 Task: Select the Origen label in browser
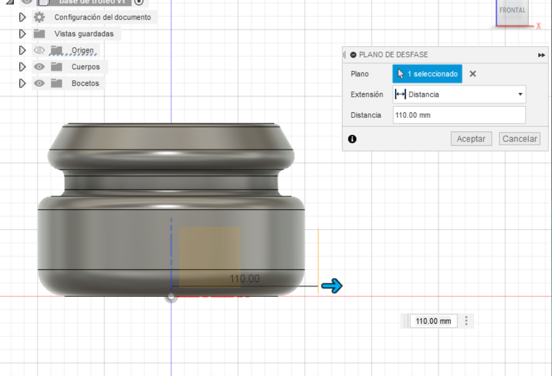(x=83, y=50)
